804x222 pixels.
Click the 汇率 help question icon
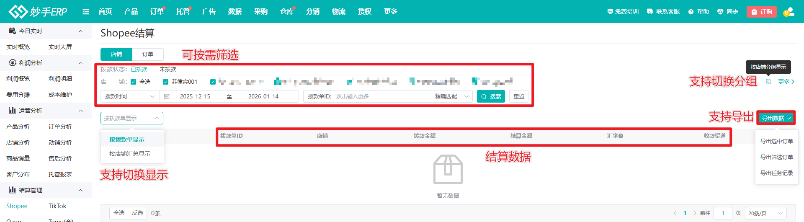621,136
